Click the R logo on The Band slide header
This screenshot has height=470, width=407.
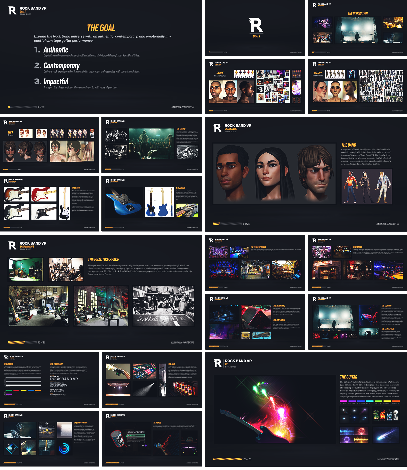pos(217,128)
